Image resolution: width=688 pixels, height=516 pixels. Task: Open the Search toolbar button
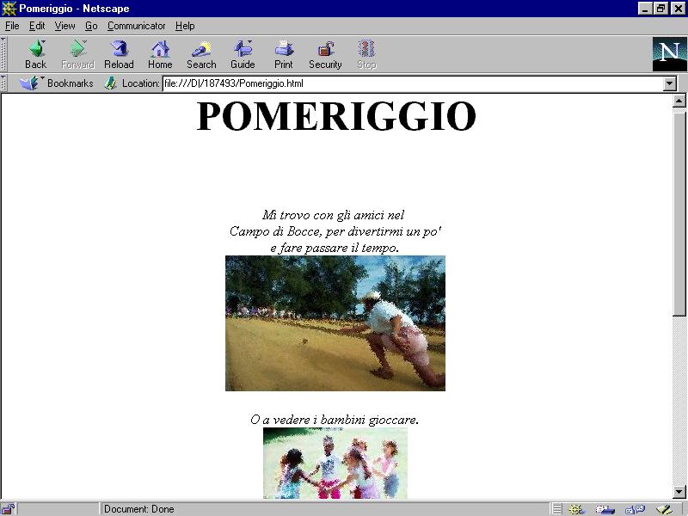pos(201,54)
